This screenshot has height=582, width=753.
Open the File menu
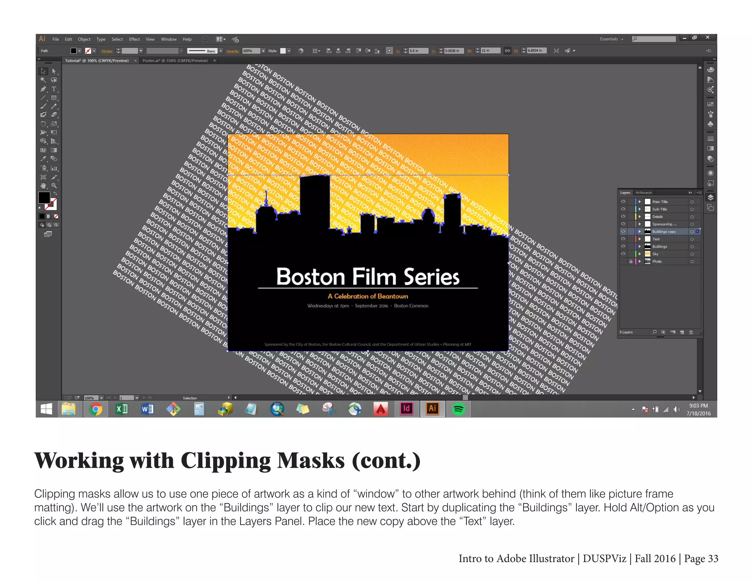[56, 39]
